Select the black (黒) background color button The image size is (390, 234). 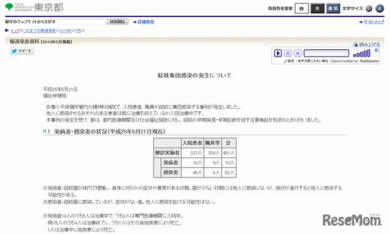pyautogui.click(x=317, y=9)
